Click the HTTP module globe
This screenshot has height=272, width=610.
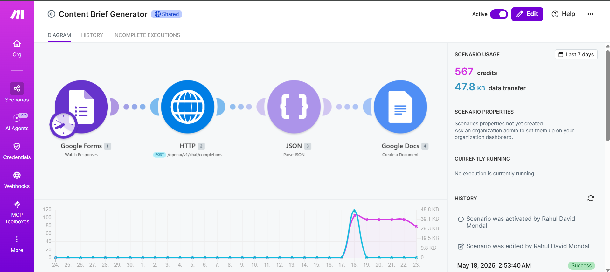tap(188, 107)
